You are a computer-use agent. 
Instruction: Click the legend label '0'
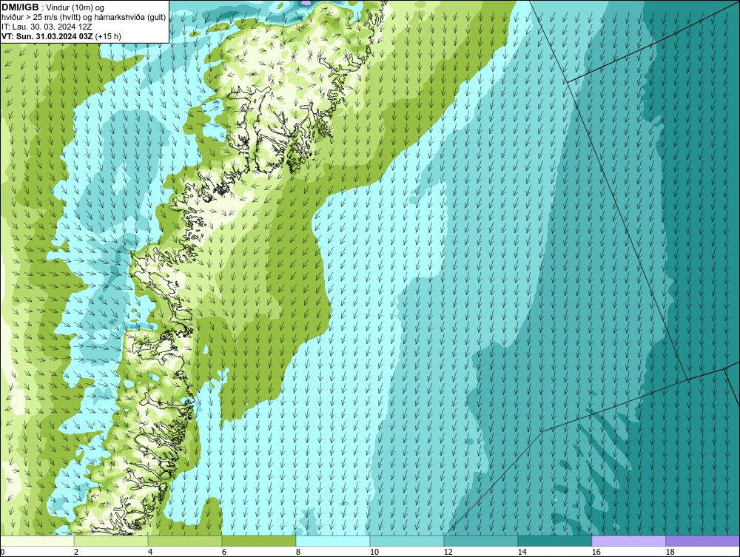click(2, 552)
